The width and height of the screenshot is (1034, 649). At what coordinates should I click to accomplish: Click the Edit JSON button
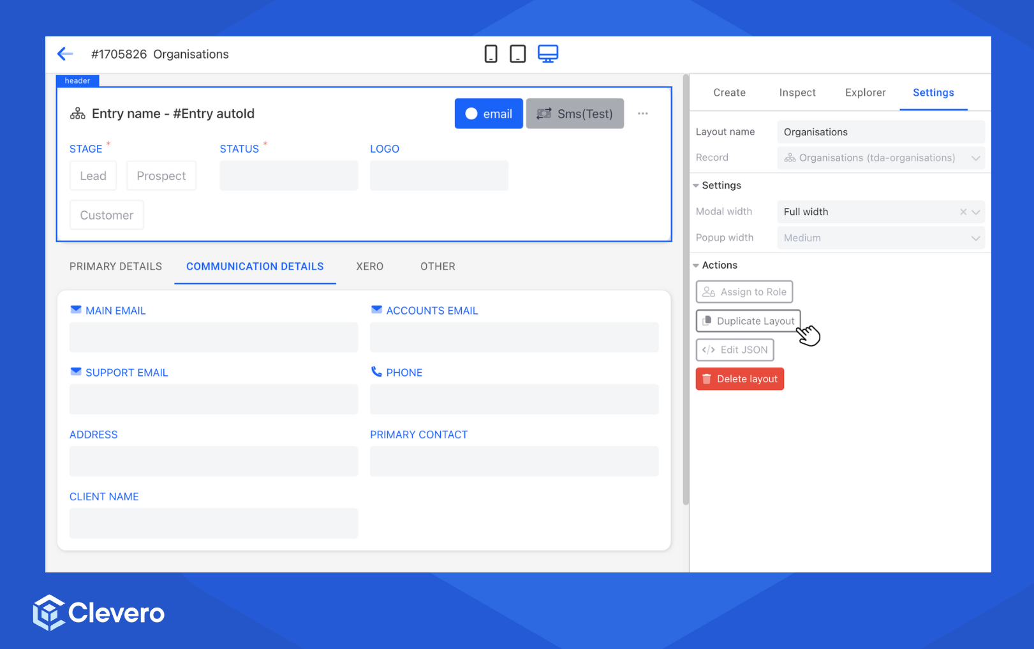click(735, 350)
